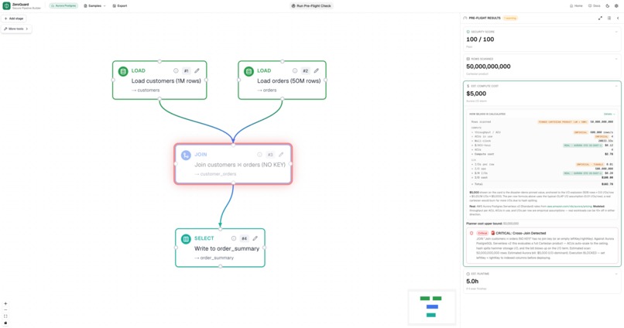Image resolution: width=624 pixels, height=328 pixels.
Task: Click the 1 warning badge
Action: pos(510,19)
